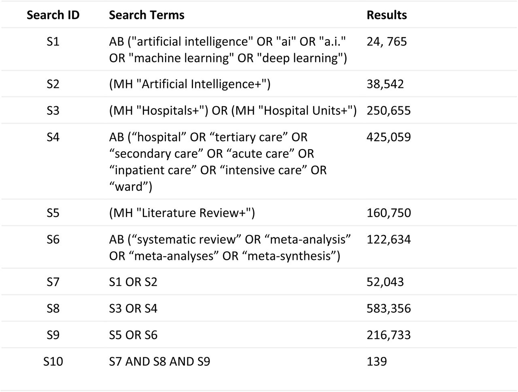Select the S1 search ID cell

53,41
